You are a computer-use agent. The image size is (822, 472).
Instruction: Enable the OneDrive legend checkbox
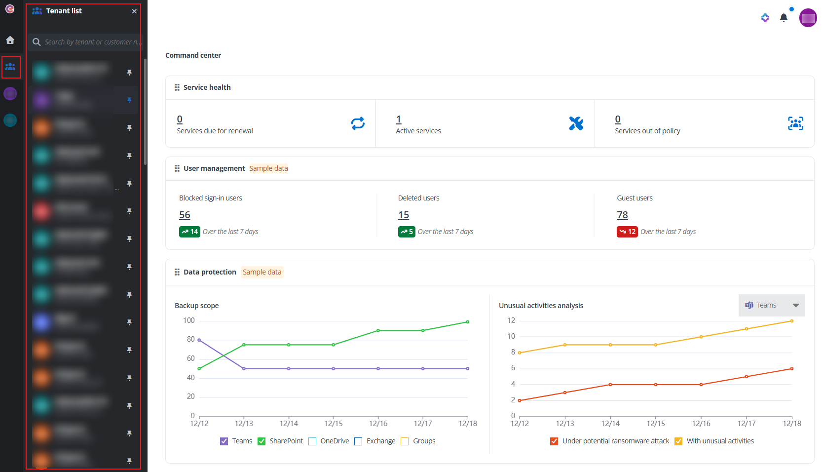pyautogui.click(x=312, y=441)
